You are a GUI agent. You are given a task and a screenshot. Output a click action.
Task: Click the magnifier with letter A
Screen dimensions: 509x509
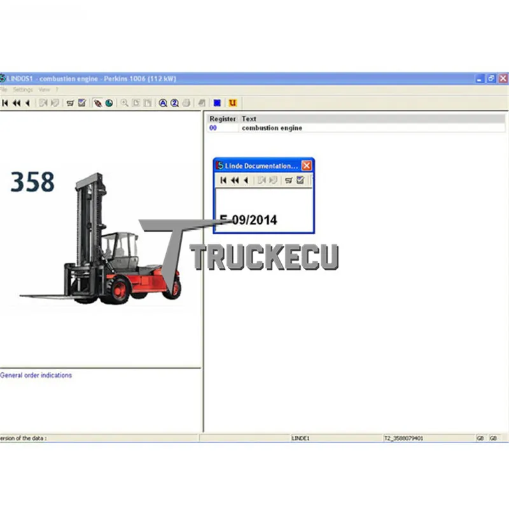point(163,103)
